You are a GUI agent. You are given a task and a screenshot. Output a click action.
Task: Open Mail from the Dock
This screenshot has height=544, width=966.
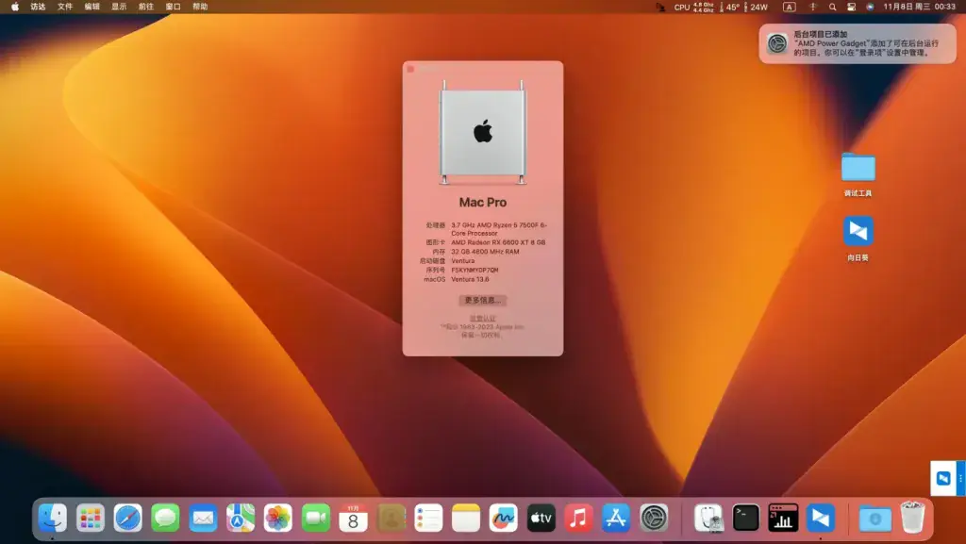tap(203, 519)
